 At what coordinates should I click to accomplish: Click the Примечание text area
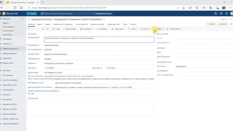(91, 108)
